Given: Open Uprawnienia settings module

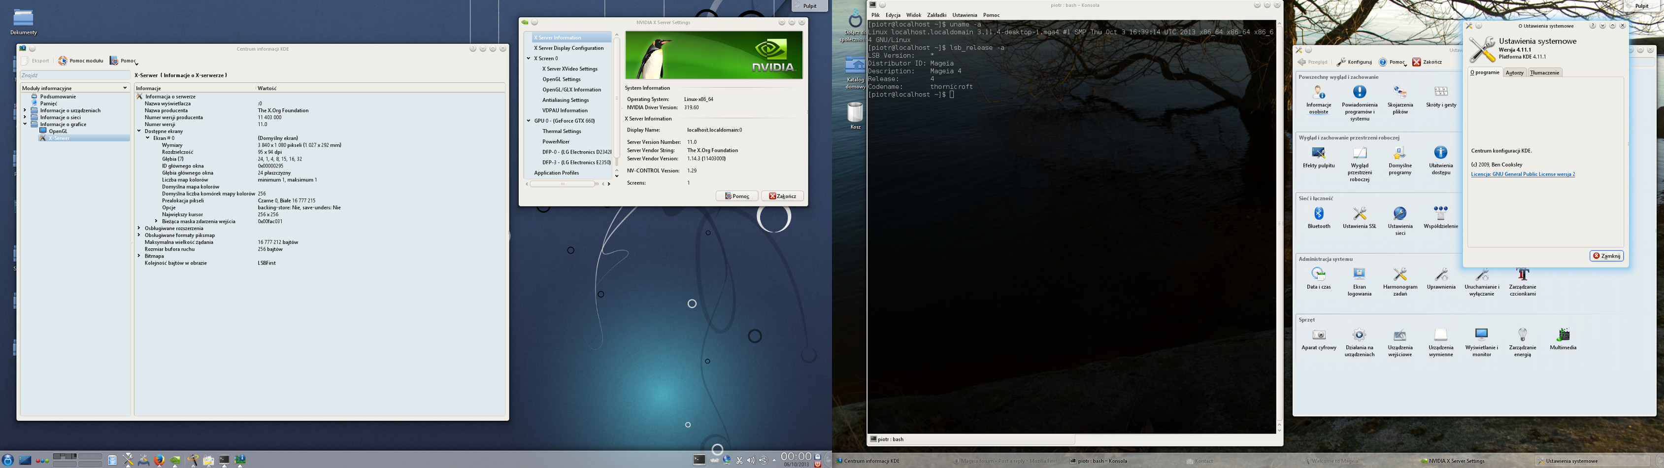Looking at the screenshot, I should [x=1440, y=279].
